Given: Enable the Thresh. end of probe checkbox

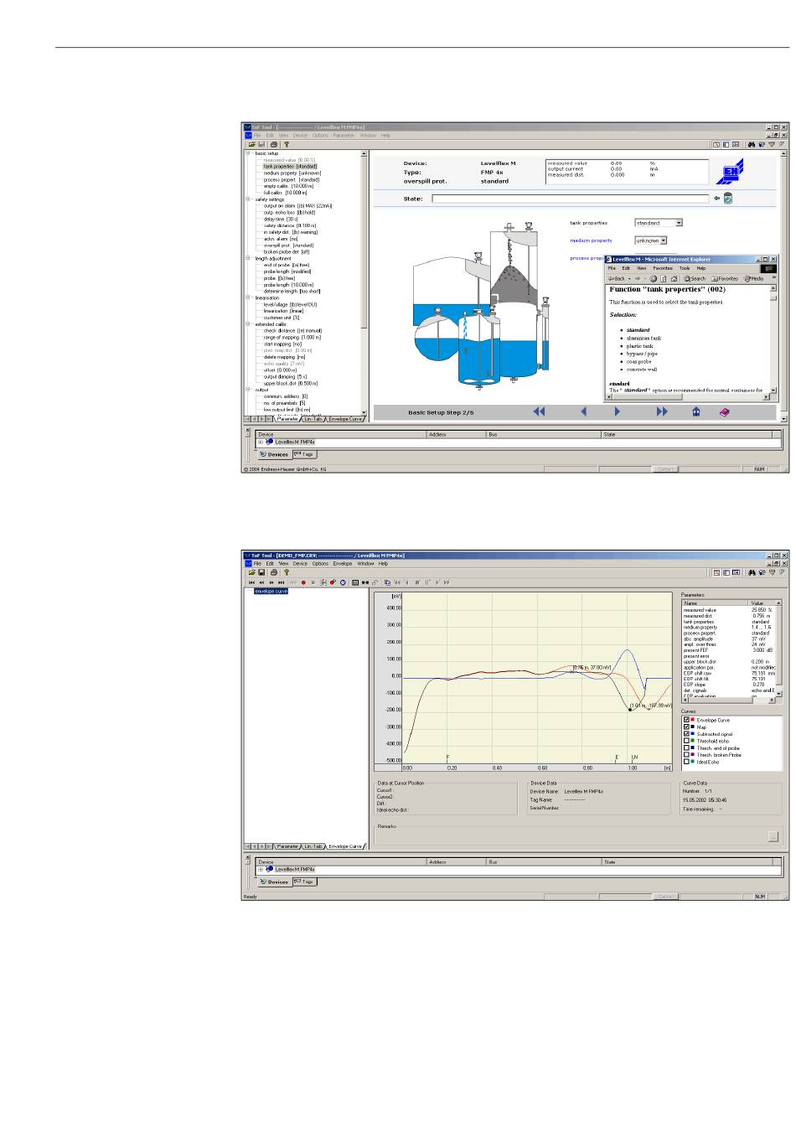Looking at the screenshot, I should coord(687,747).
